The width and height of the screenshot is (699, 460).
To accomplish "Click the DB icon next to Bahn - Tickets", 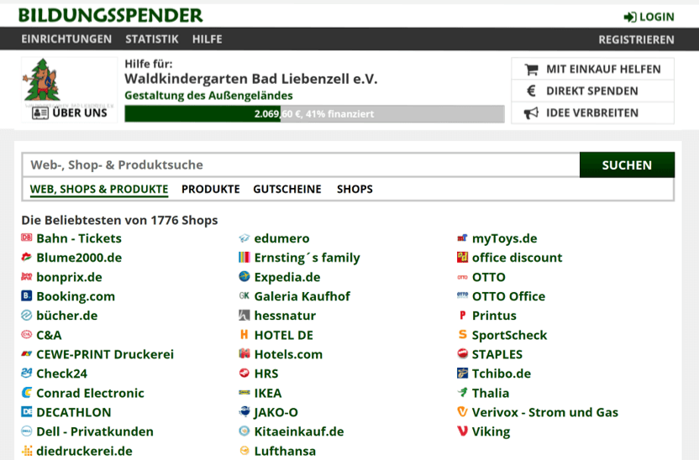I will tap(27, 238).
